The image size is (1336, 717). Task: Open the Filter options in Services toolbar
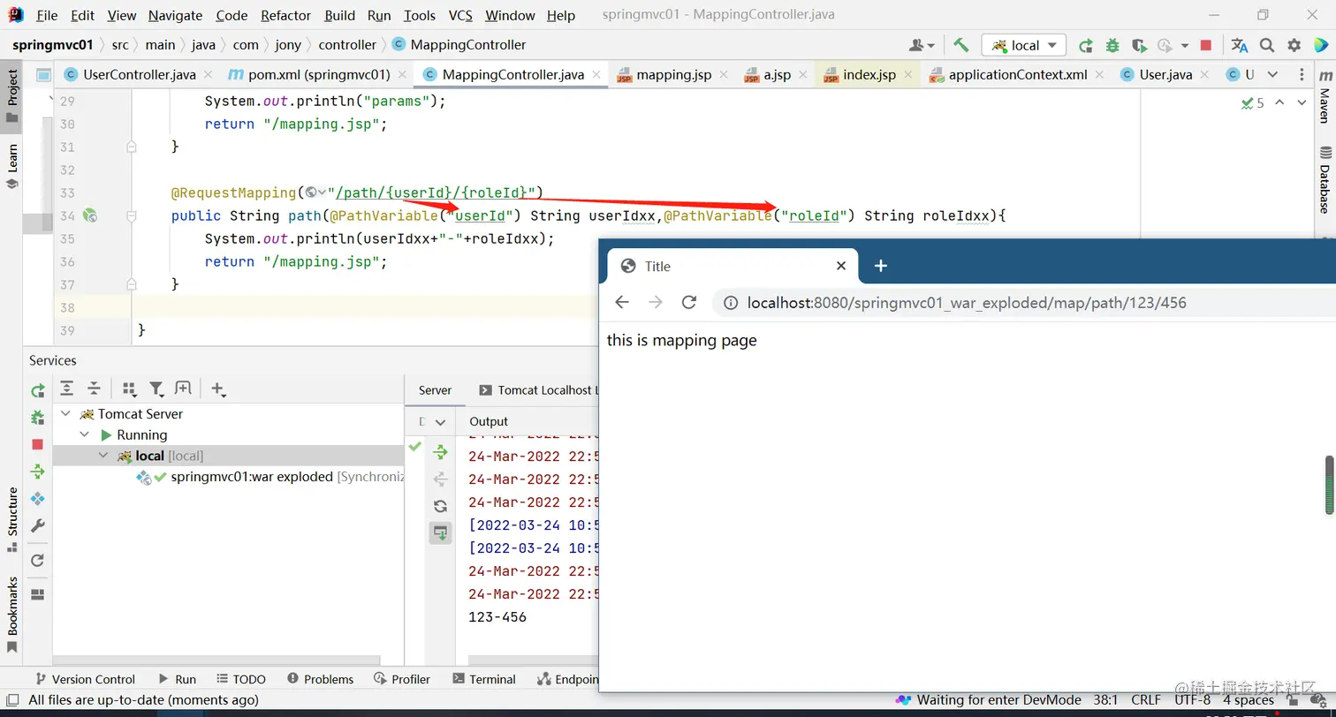click(156, 389)
